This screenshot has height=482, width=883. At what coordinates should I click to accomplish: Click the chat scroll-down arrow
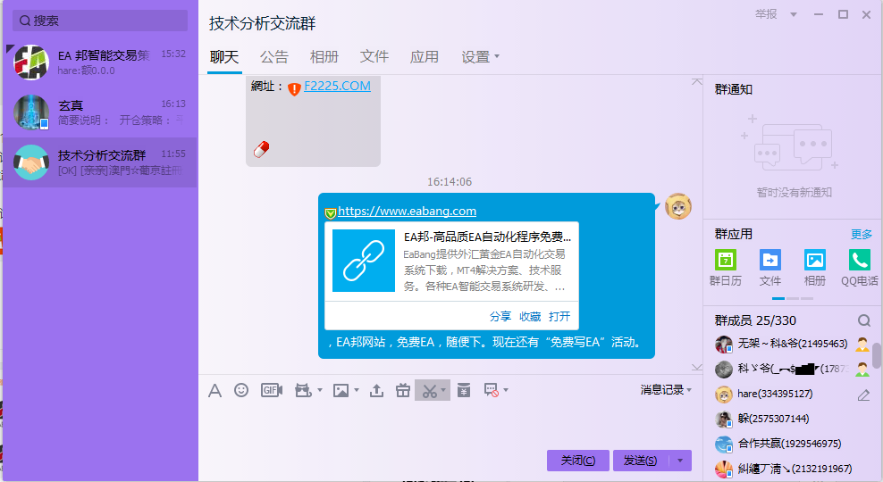point(697,367)
